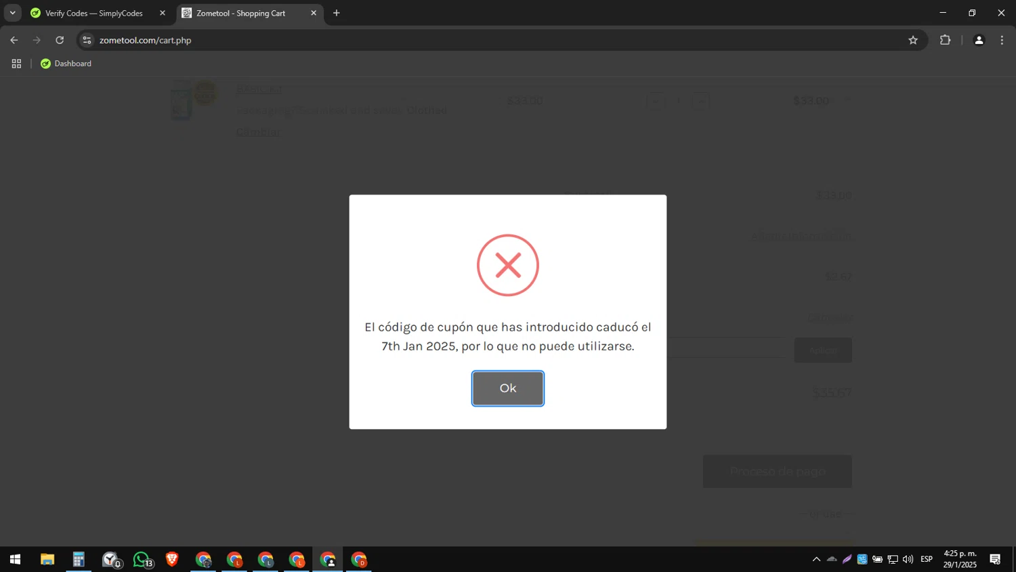Screen dimensions: 1016x572
Task: Open the battery icon in system tray
Action: click(877, 559)
